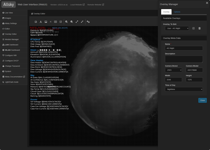The height and width of the screenshot is (150, 210).
Task: Open the Overlay To Edit dropdown
Action: coord(177,28)
